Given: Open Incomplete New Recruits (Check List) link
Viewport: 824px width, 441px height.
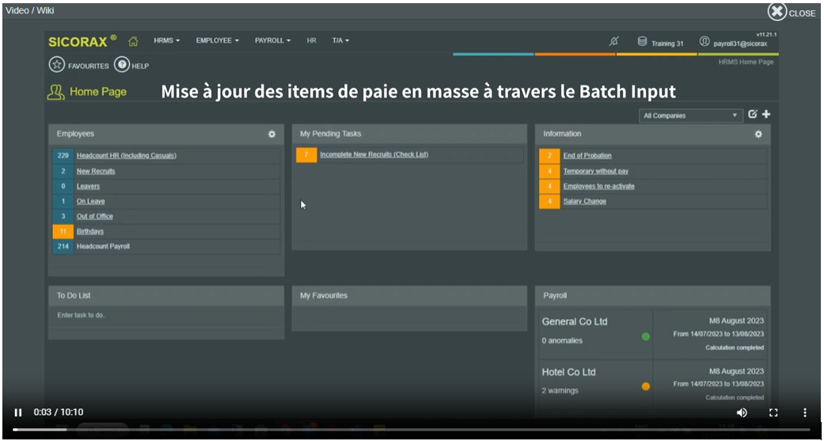Looking at the screenshot, I should (374, 154).
